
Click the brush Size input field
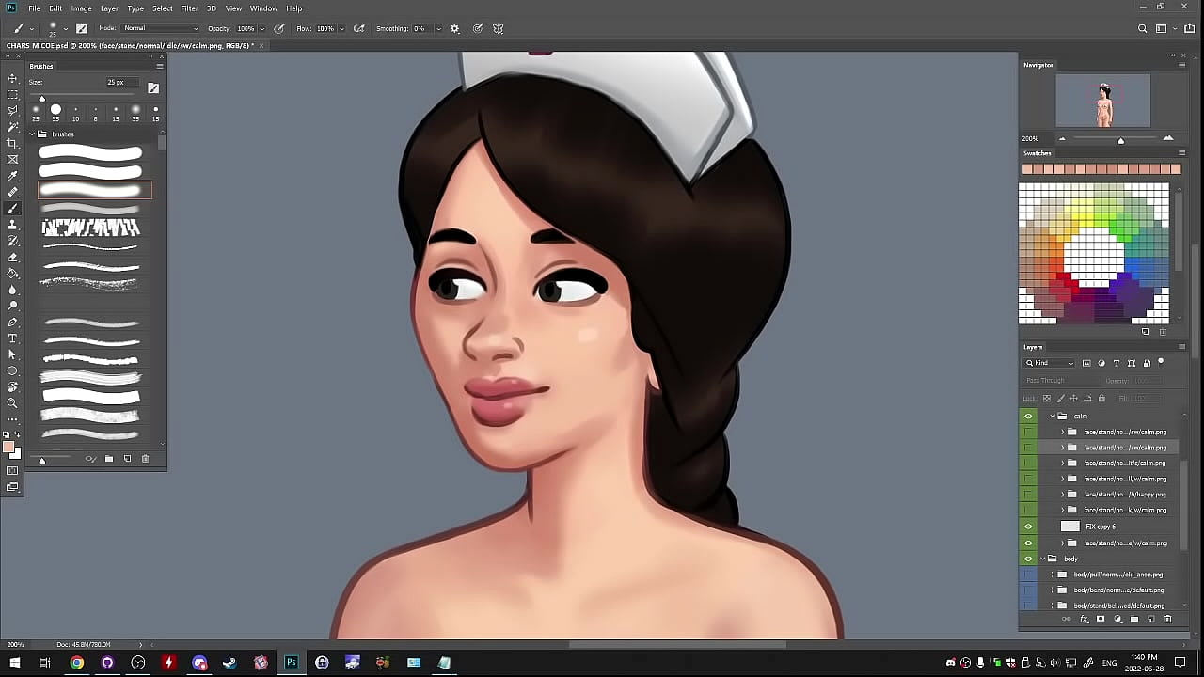pos(120,83)
